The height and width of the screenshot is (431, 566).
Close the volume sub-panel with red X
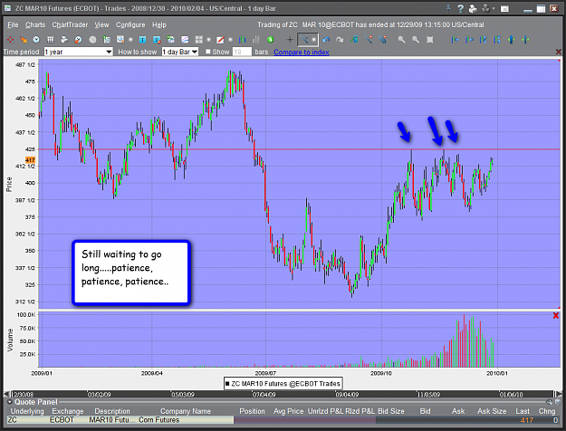[x=556, y=315]
